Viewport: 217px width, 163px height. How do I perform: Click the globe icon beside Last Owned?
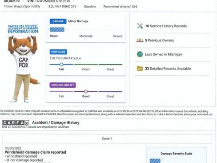point(140,54)
